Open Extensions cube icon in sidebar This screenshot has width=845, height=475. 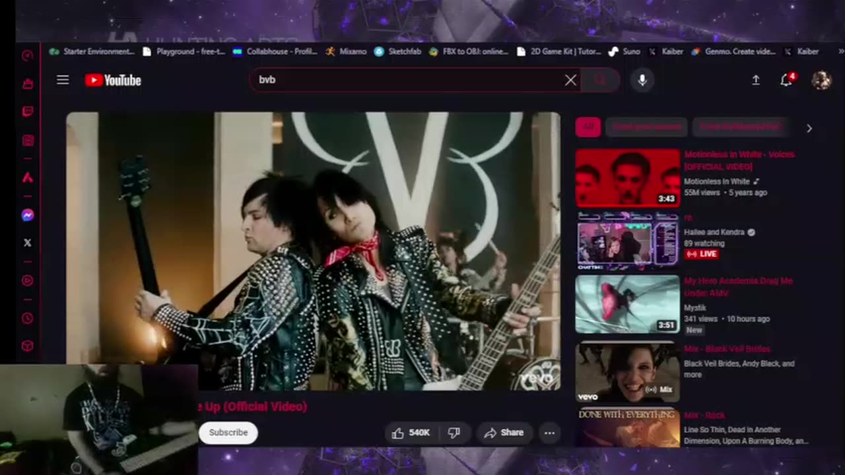(x=27, y=346)
